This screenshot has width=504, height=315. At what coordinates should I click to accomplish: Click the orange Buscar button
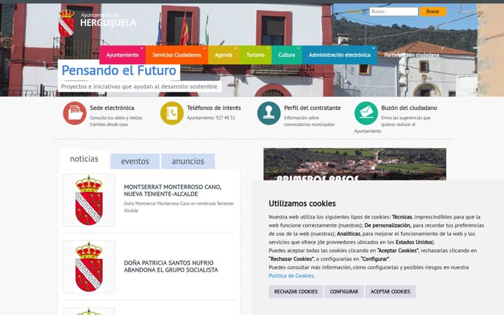pyautogui.click(x=433, y=11)
